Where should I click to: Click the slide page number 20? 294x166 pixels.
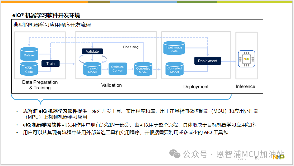[257, 158]
